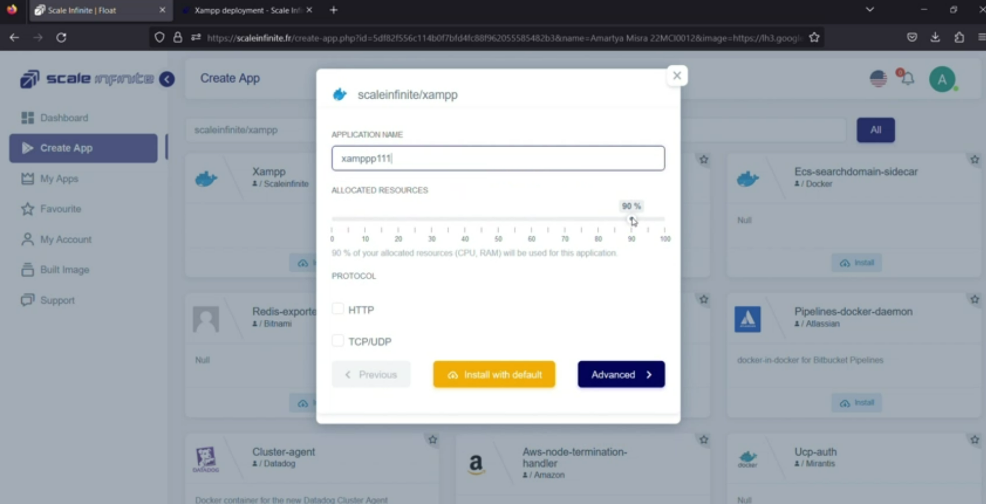986x504 pixels.
Task: Install the Pipelines-docker-daemon app
Action: pos(857,402)
